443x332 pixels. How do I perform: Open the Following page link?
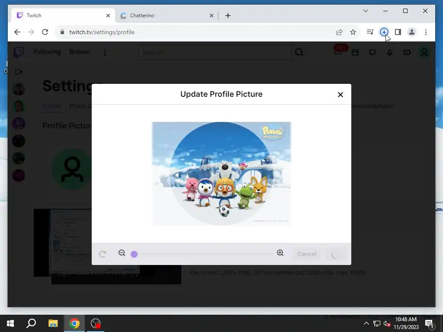pyautogui.click(x=47, y=52)
